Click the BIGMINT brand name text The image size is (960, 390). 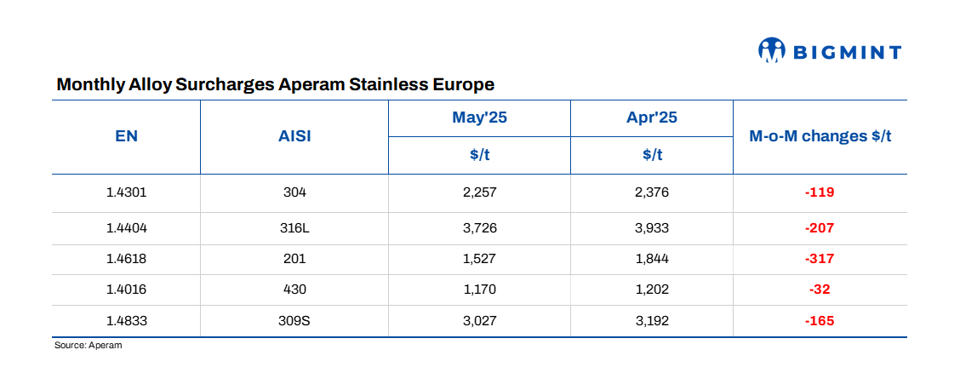tap(847, 53)
